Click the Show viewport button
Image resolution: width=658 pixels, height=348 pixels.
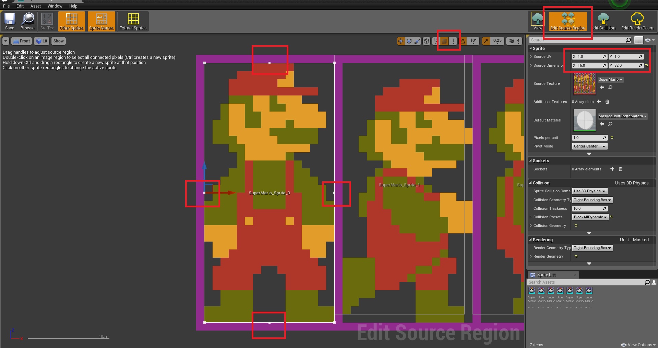coord(58,41)
